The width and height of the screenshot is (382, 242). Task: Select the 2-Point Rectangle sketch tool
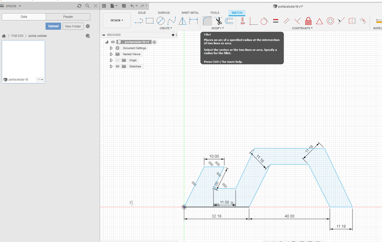[150, 21]
